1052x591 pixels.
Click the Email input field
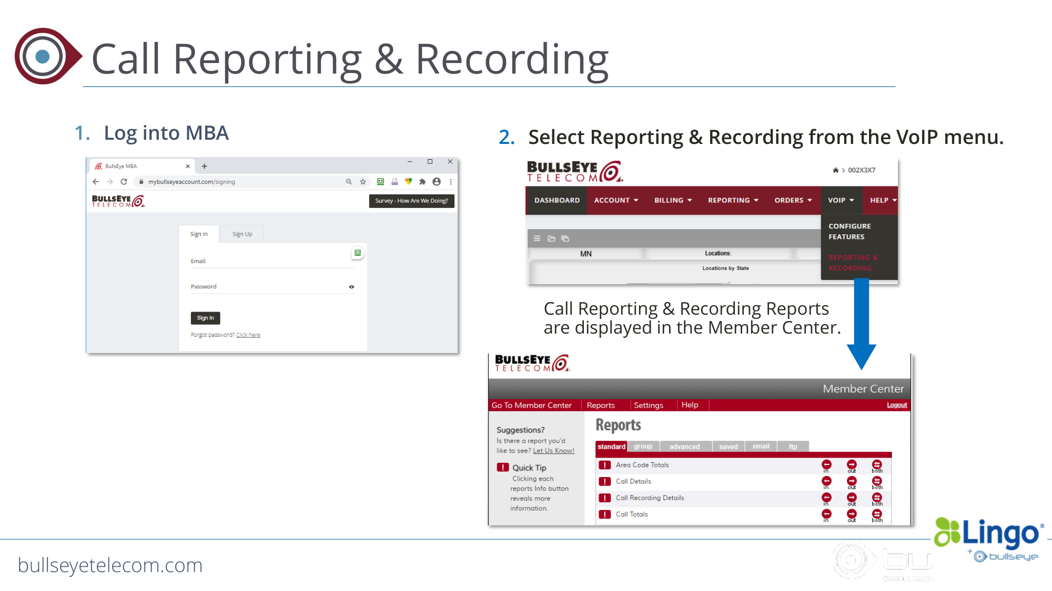273,261
